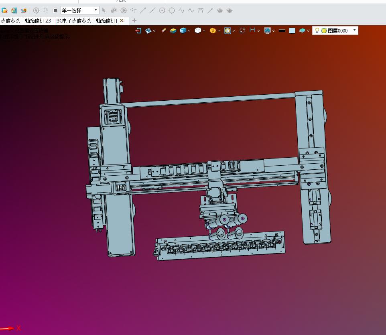This screenshot has width=386, height=335.
Task: Click the blue shaded cube display icon
Action: pyautogui.click(x=183, y=30)
